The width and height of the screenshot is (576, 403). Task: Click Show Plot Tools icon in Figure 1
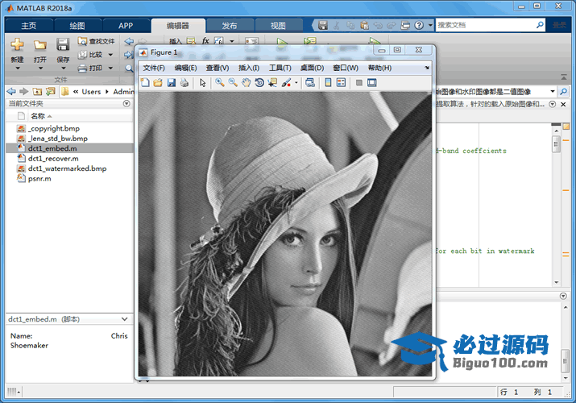371,83
